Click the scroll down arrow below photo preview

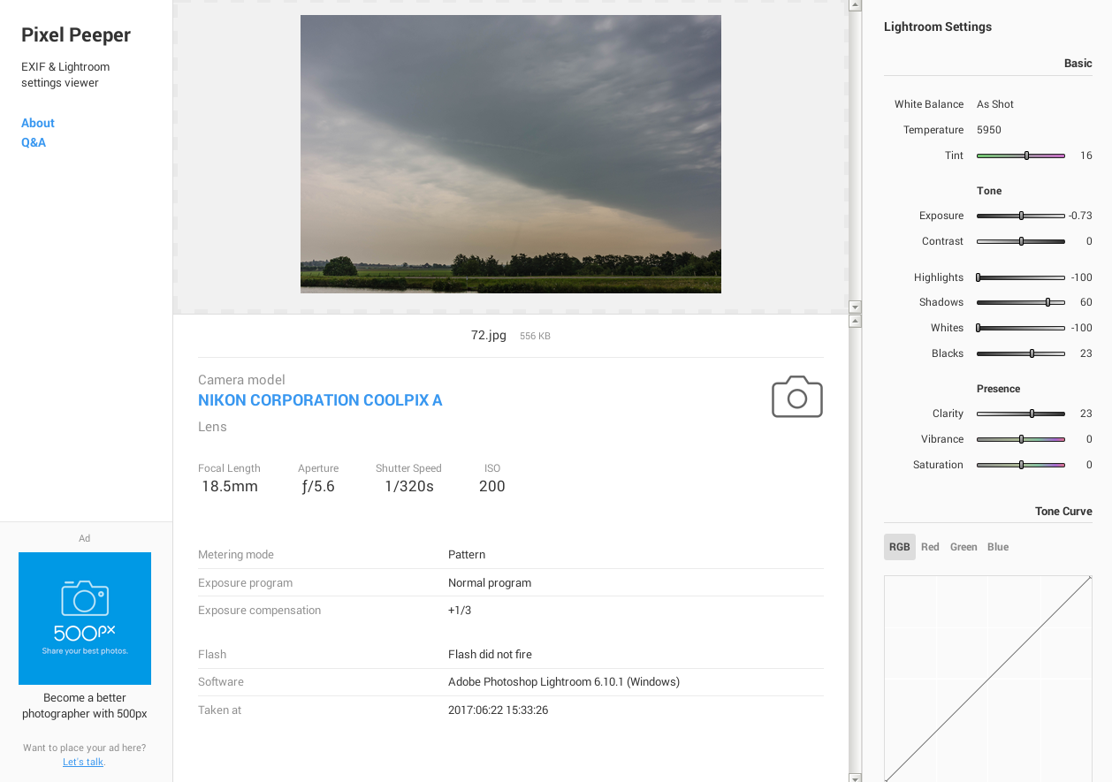[855, 307]
